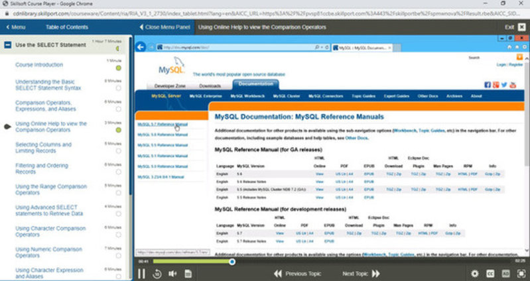Open MySQL 5.5 Reference Manual link
The height and width of the screenshot is (281, 530).
coord(163,145)
